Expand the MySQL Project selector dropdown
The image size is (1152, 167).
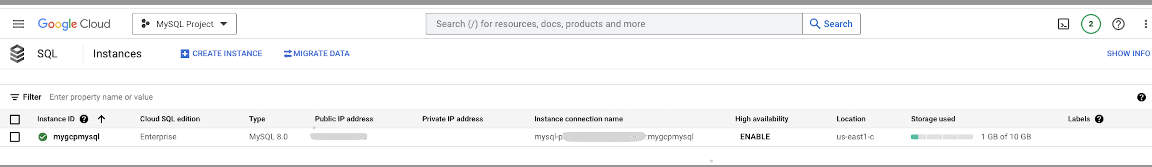[x=184, y=24]
